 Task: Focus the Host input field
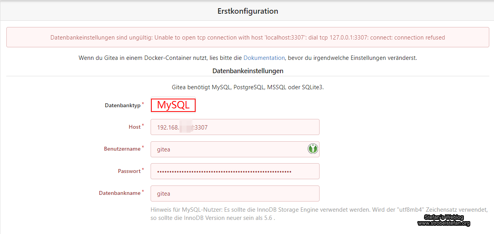click(x=235, y=127)
